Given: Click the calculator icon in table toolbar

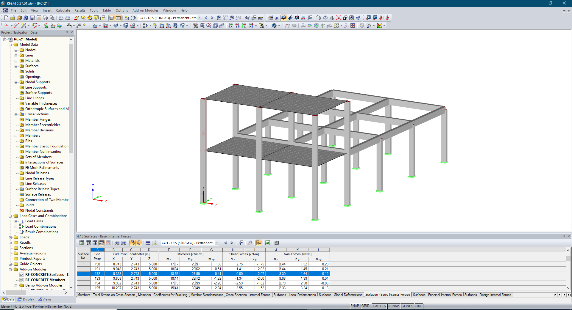Looking at the screenshot, I should coord(277,243).
